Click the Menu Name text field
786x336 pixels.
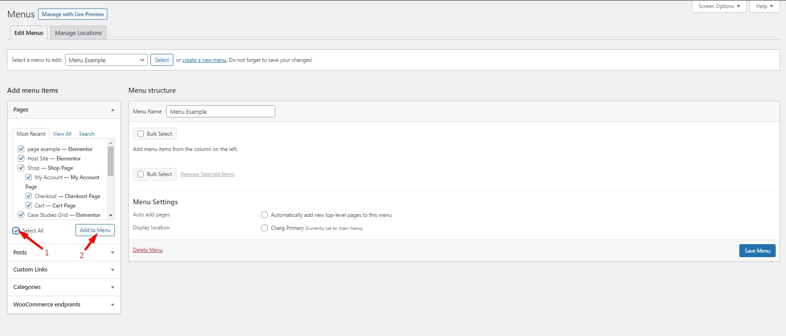click(x=221, y=112)
